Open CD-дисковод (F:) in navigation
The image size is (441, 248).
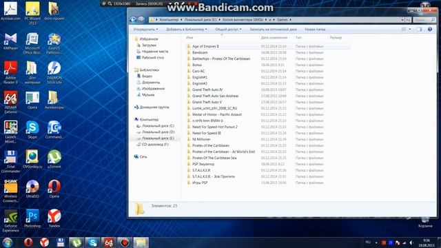(x=155, y=144)
